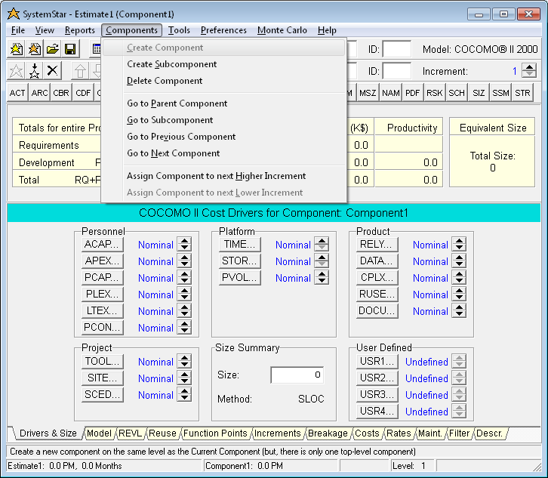Adjust the STOR rating spinner
The width and height of the screenshot is (548, 478).
(322, 261)
